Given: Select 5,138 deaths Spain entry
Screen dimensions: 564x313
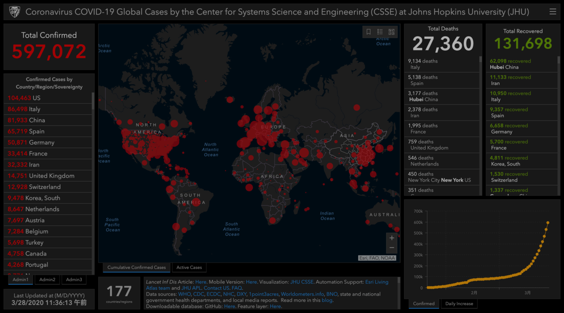Looking at the screenshot, I should coord(442,80).
